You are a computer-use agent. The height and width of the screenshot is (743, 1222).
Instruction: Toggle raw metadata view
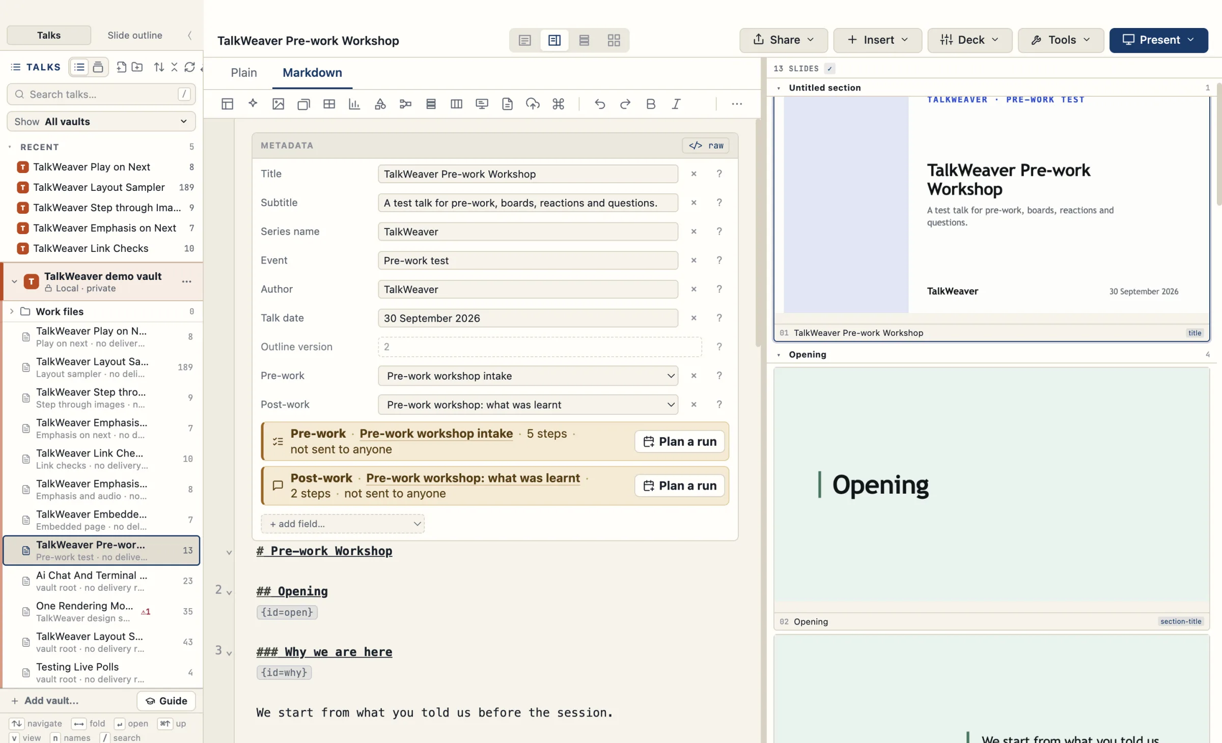coord(706,146)
